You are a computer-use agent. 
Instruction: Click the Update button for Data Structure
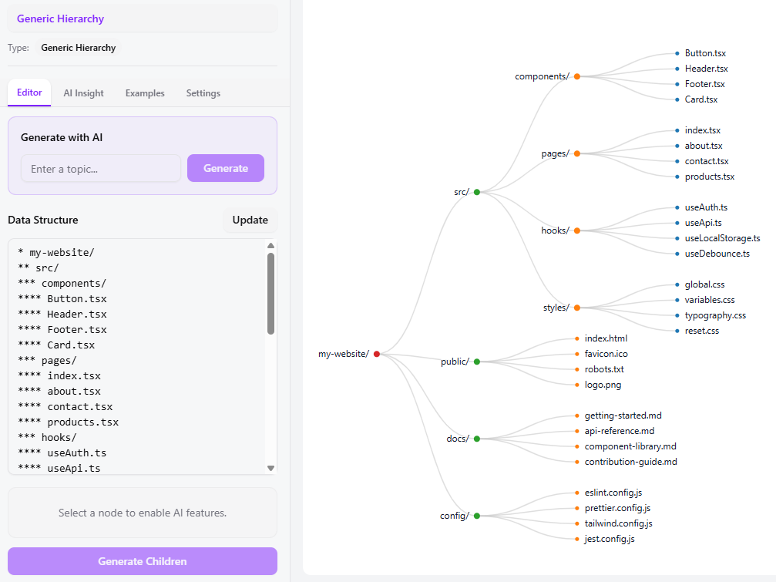point(250,220)
